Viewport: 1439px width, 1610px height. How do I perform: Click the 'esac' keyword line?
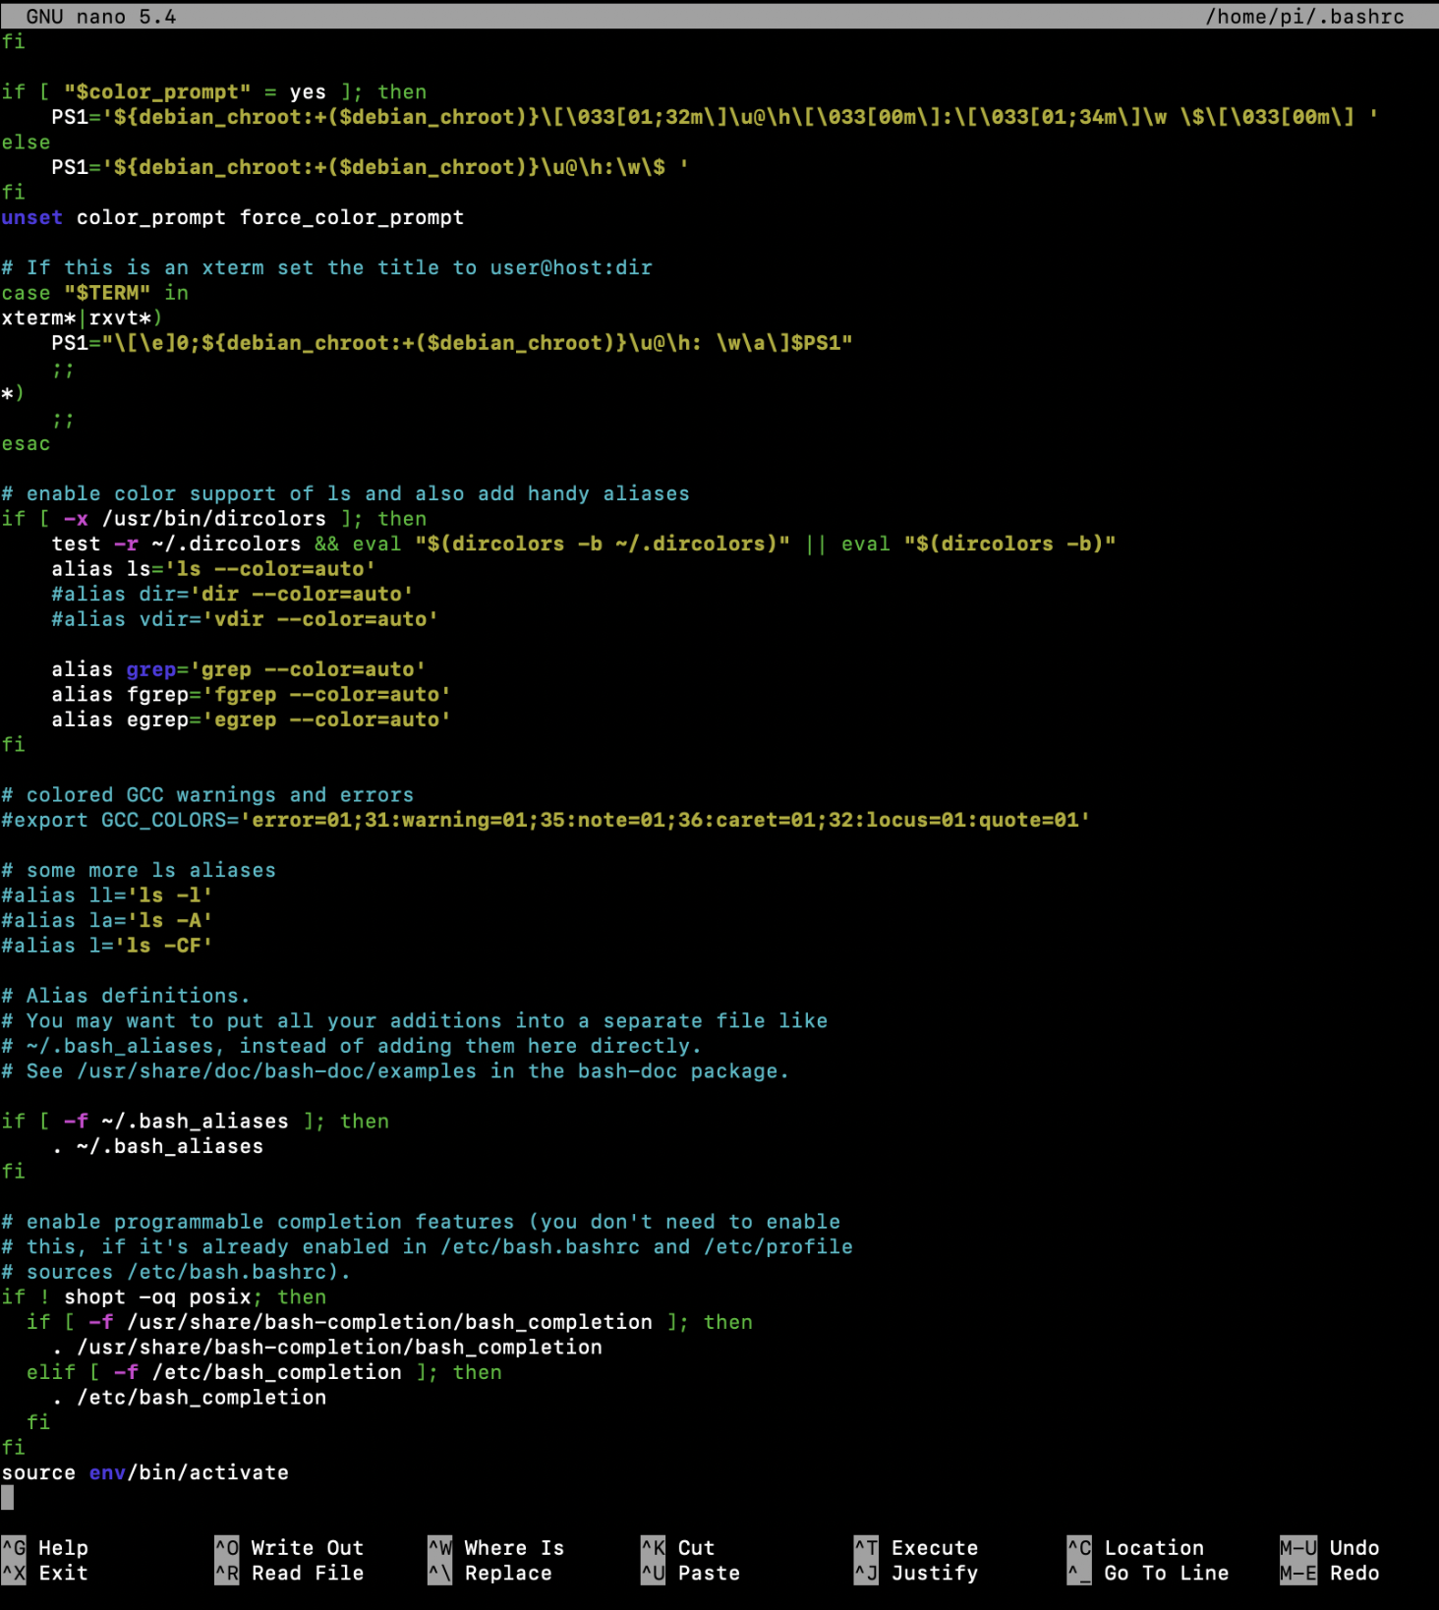point(27,442)
